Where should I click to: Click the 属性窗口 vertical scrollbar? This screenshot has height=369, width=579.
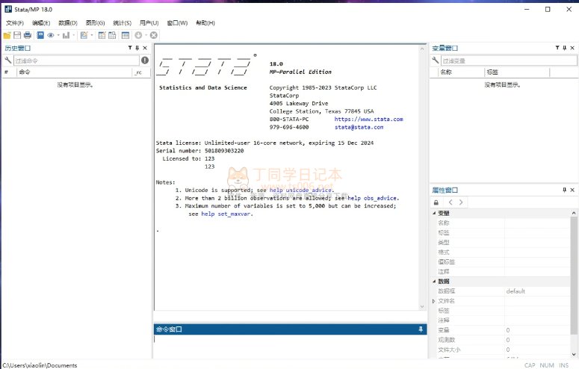574,261
